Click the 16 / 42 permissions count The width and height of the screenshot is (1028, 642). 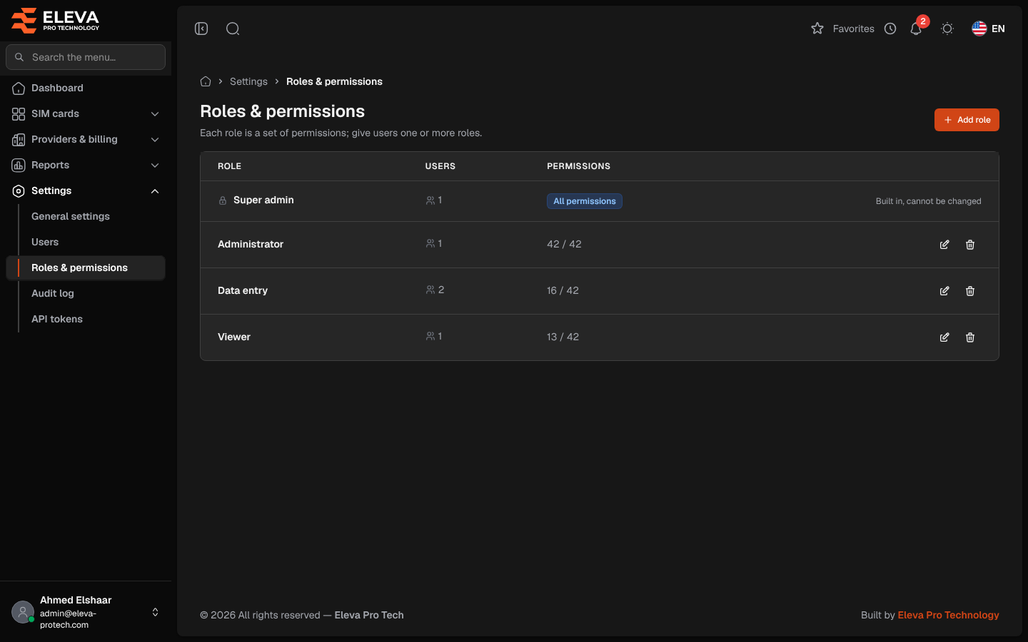[x=563, y=290]
